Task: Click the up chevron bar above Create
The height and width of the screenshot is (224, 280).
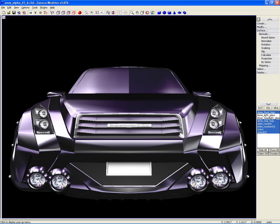Action: 269,20
